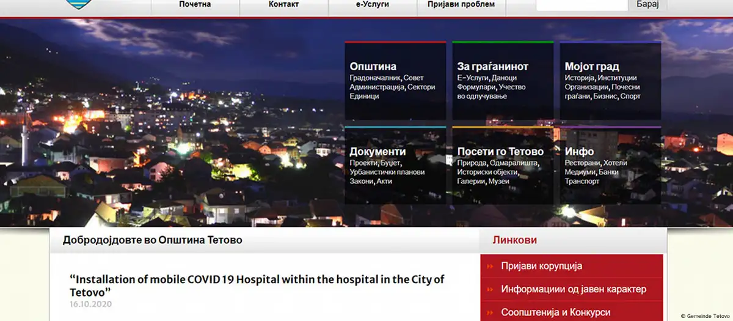This screenshot has height=321, width=733.
Task: Open the Документи tile
Action: pyautogui.click(x=395, y=166)
